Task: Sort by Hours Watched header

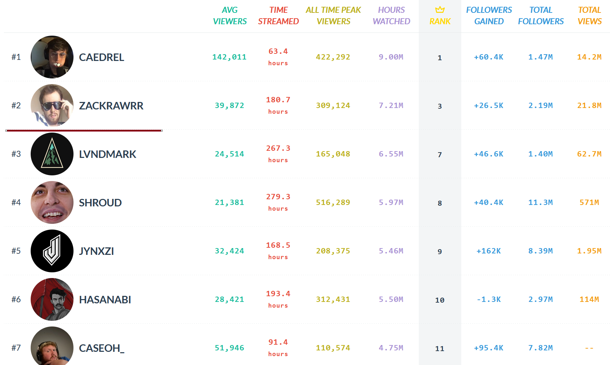Action: coord(391,16)
